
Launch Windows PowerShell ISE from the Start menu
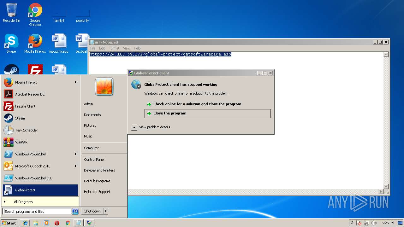tap(40, 178)
